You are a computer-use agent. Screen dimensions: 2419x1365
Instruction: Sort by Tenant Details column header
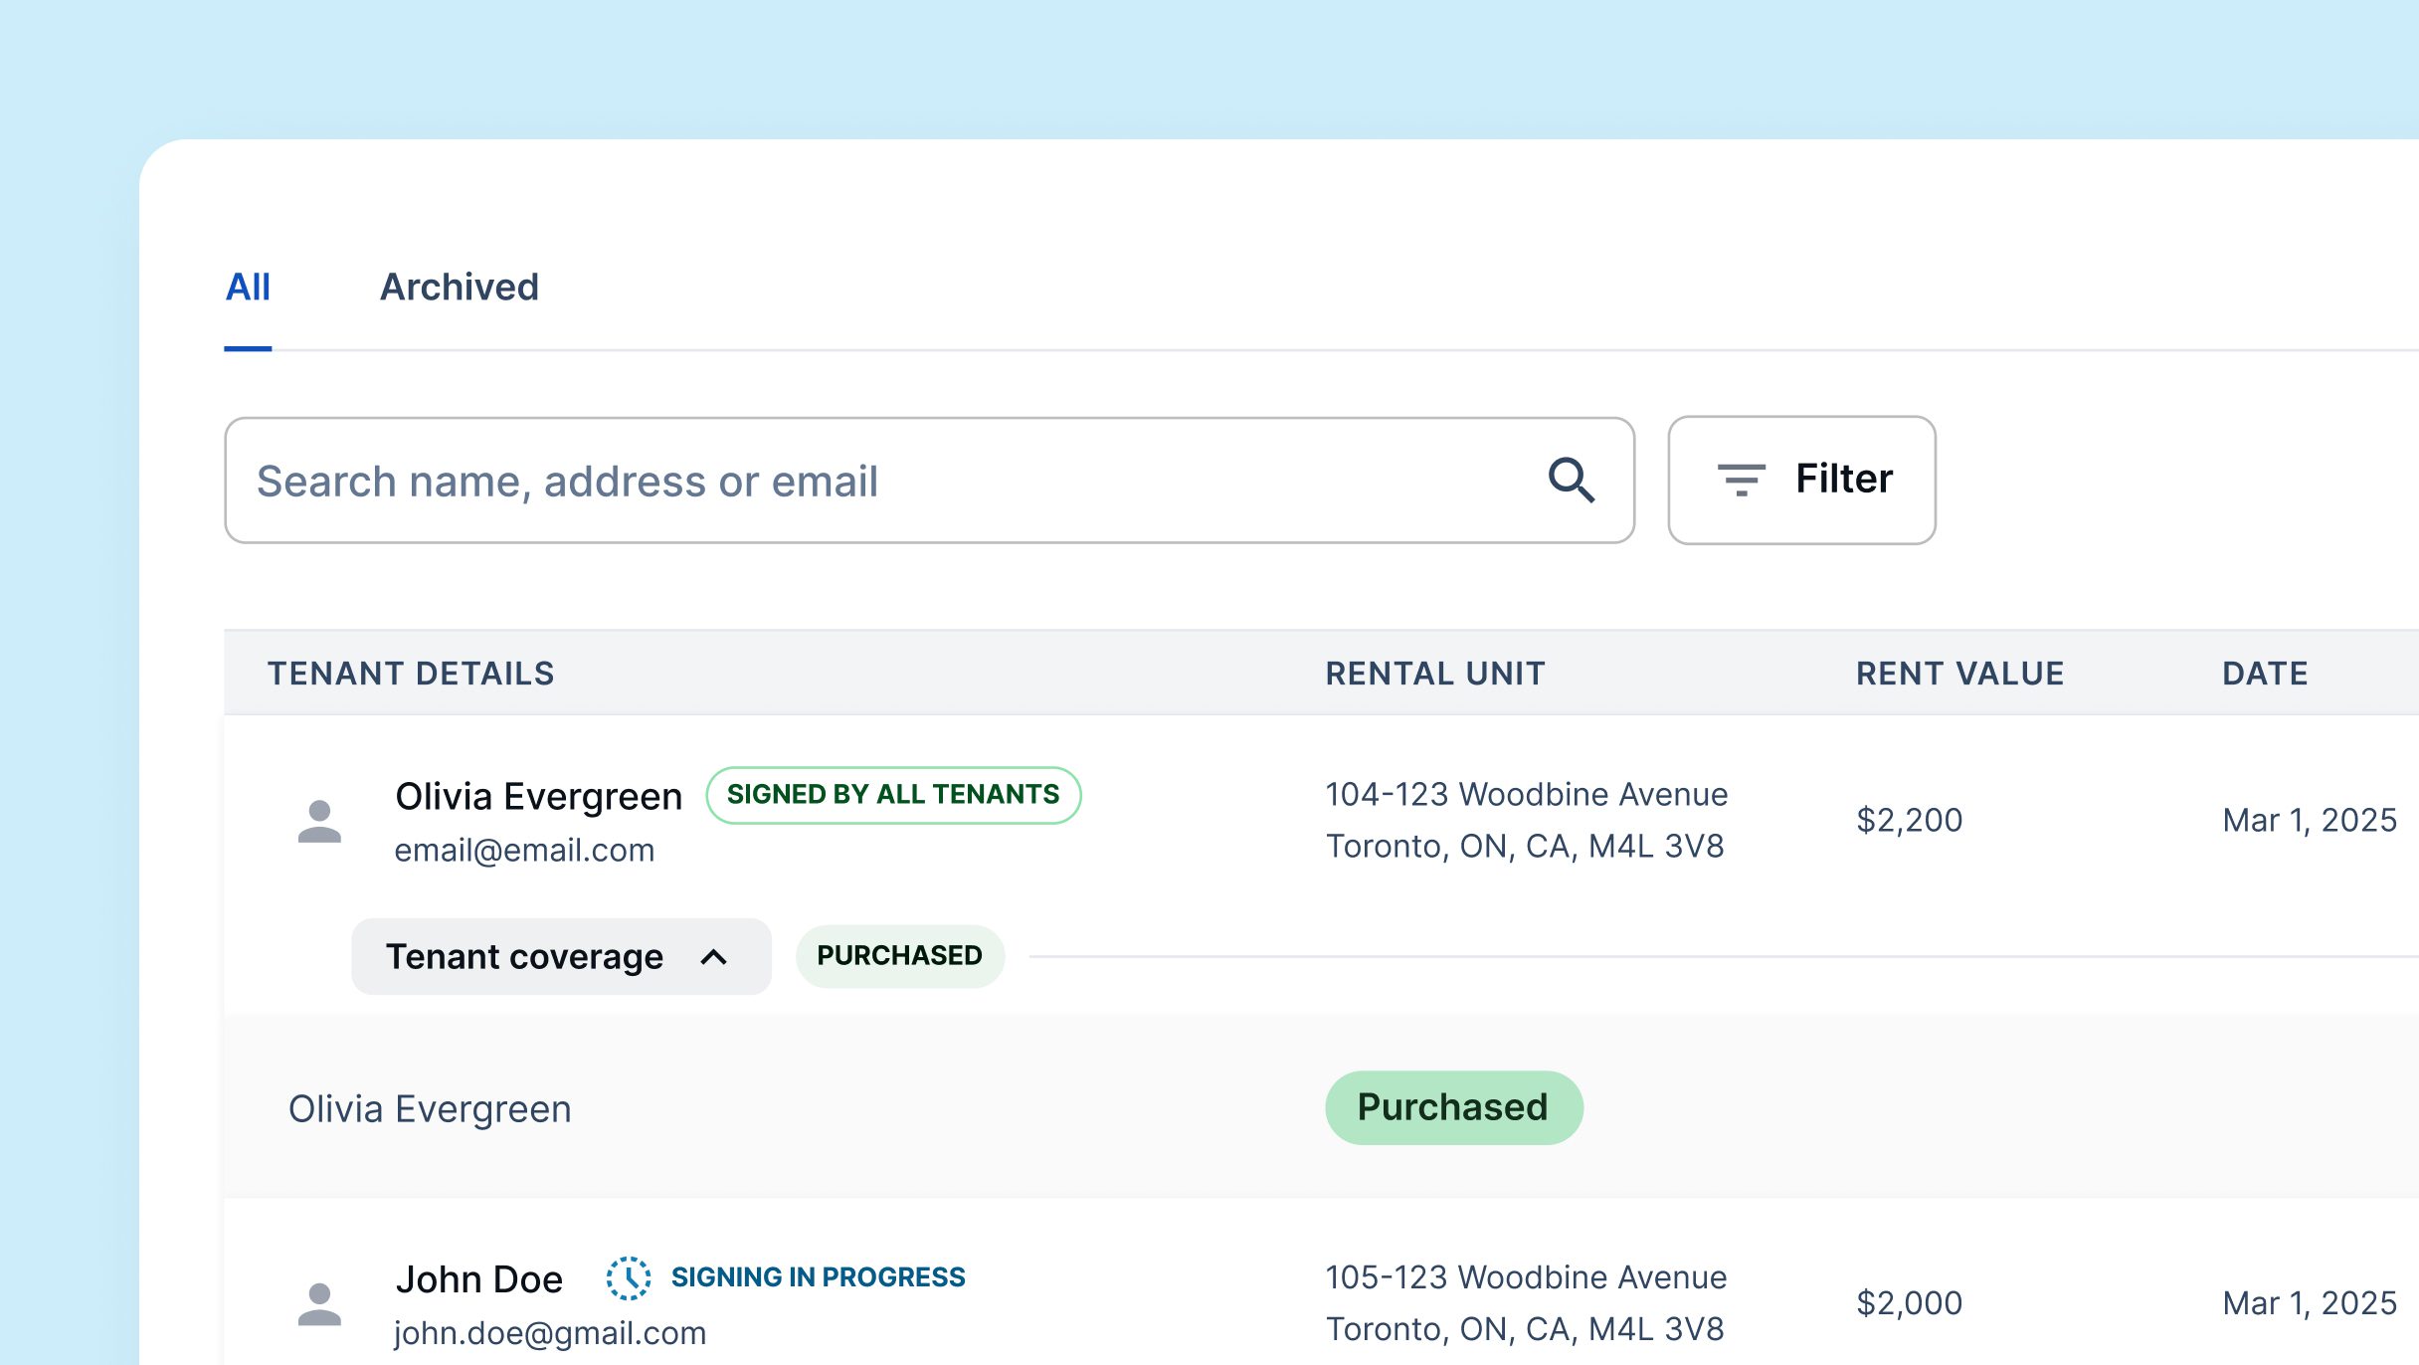(x=411, y=674)
